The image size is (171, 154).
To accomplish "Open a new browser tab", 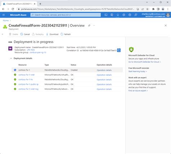I will [x=40, y=4].
